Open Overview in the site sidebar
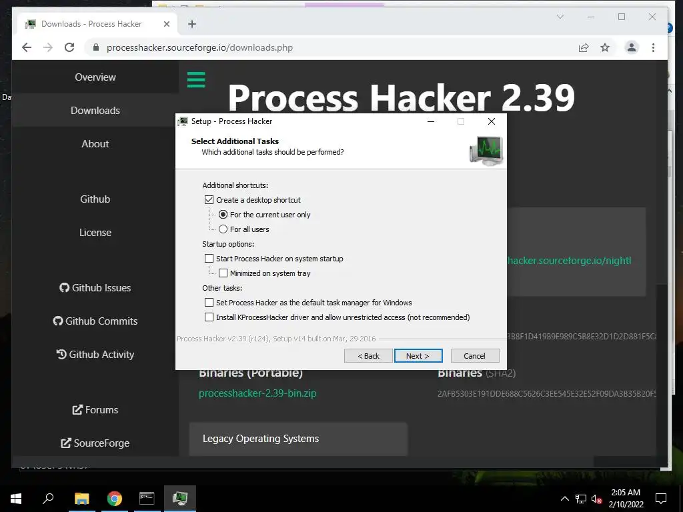Viewport: 683px width, 512px height. coord(95,77)
